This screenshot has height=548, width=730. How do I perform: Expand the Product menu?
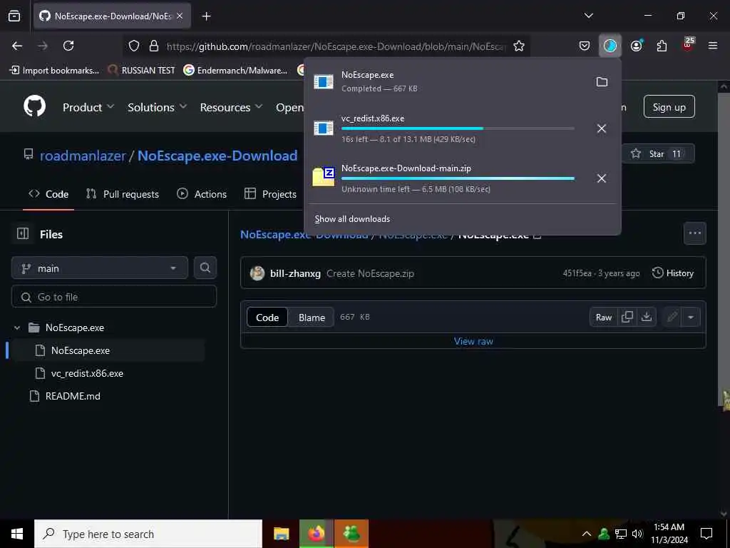[x=88, y=107]
